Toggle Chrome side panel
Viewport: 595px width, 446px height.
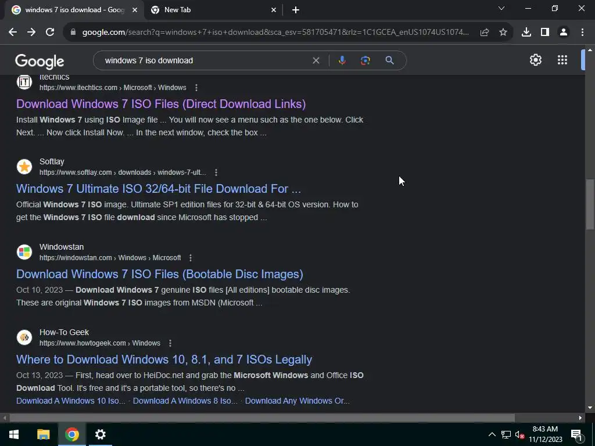click(545, 33)
